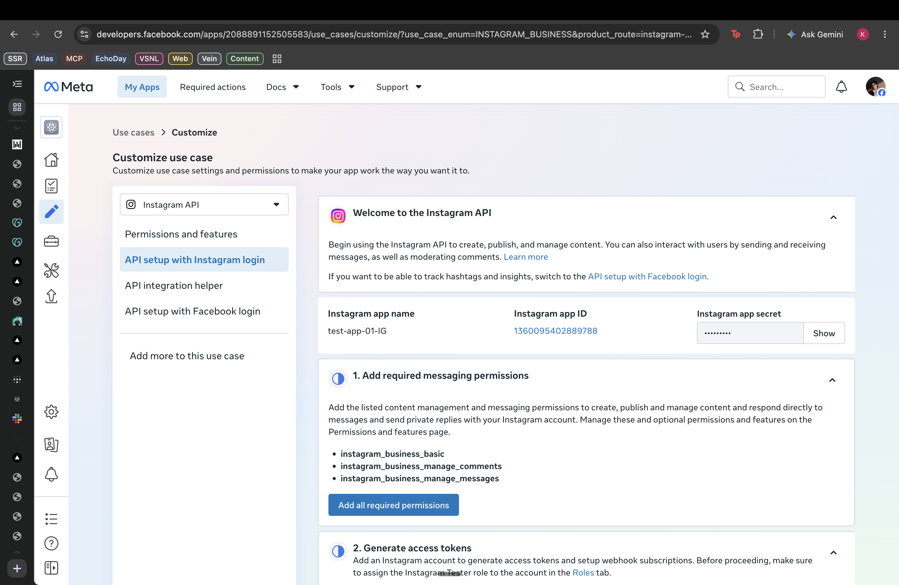This screenshot has height=585, width=899.
Task: Expand the Docs menu
Action: click(x=283, y=87)
